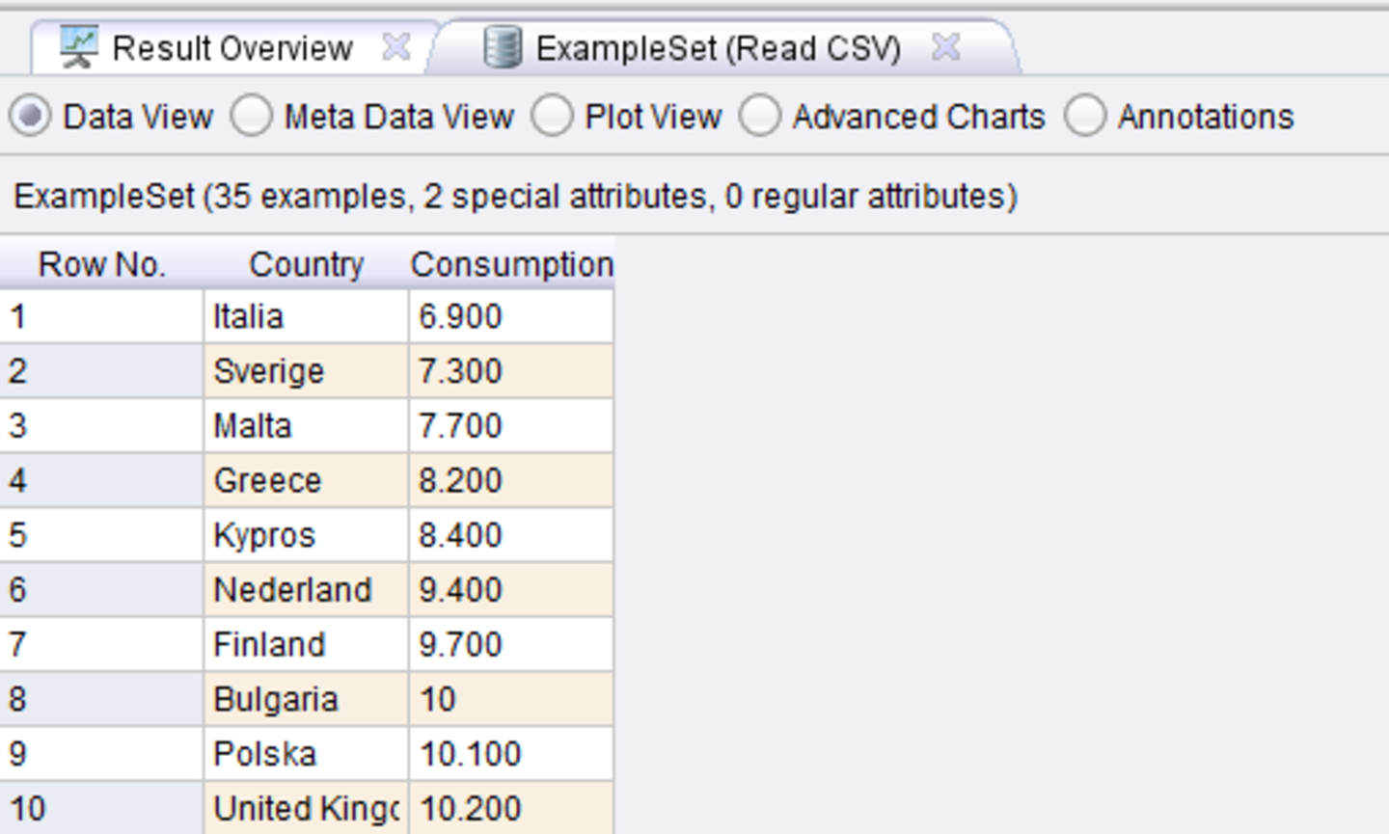Viewport: 1389px width, 834px height.
Task: Select the United Kingdom cell in row 10
Action: (306, 808)
